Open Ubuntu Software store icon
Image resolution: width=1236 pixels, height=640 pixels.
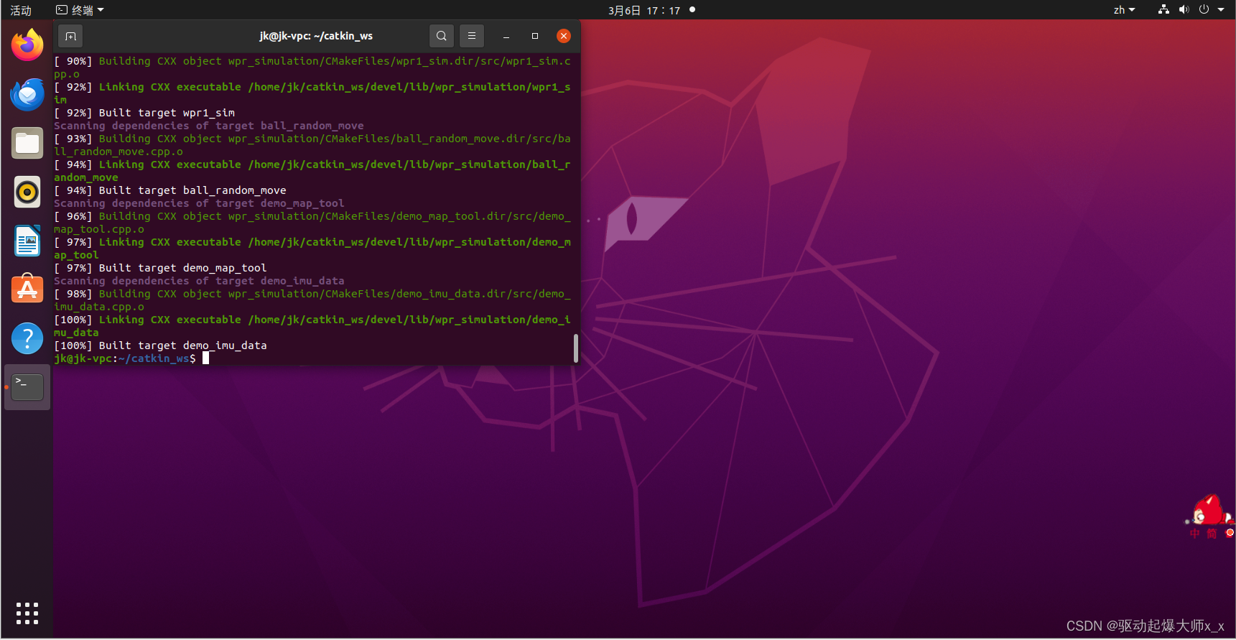[x=27, y=289]
